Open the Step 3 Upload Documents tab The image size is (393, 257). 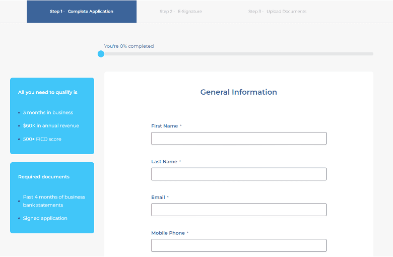(x=277, y=12)
